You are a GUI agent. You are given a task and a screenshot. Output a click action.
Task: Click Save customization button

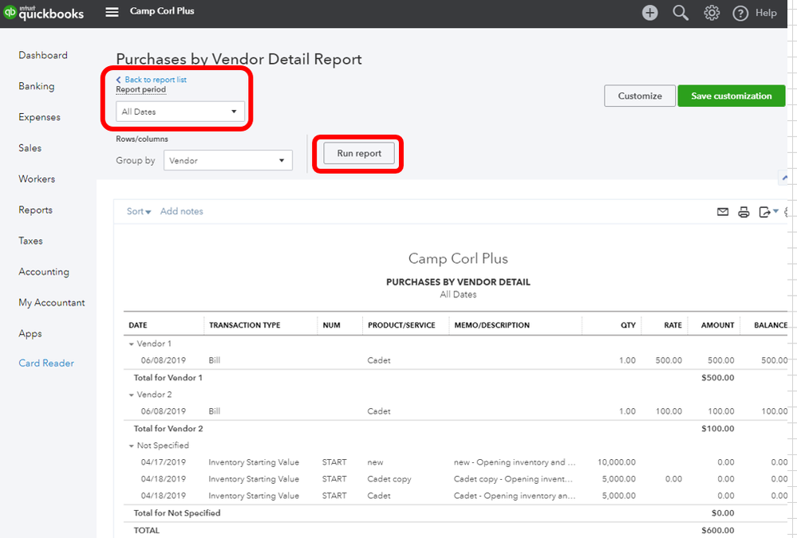pos(731,96)
